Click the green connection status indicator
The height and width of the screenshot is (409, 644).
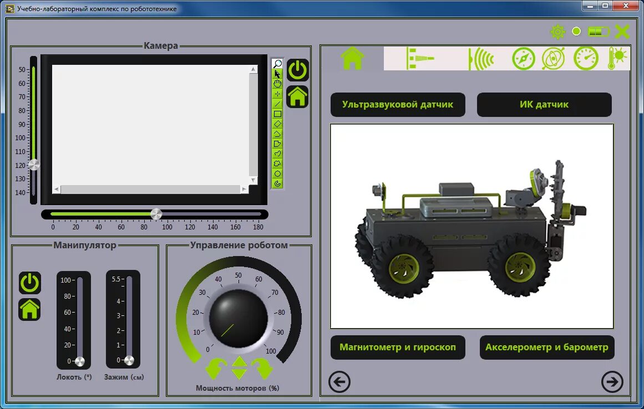577,31
